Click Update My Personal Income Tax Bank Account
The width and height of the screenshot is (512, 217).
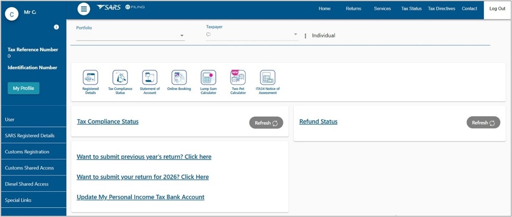coord(140,197)
